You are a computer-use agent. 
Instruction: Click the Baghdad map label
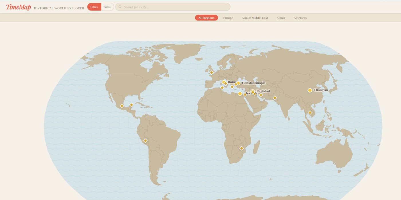263,91
